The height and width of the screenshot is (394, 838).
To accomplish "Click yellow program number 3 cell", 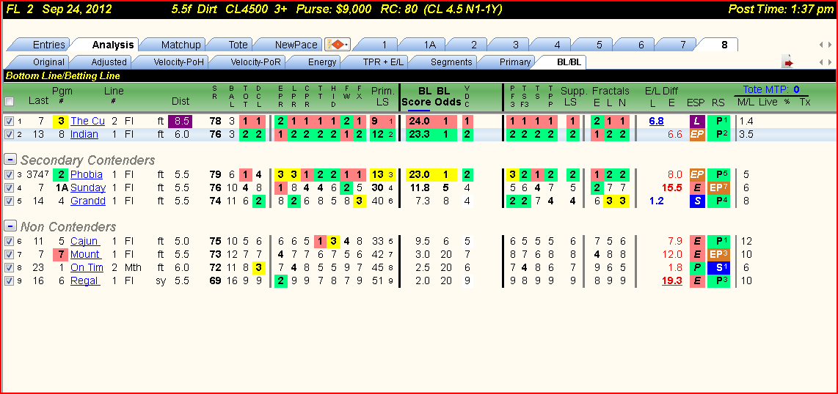I will [x=62, y=121].
